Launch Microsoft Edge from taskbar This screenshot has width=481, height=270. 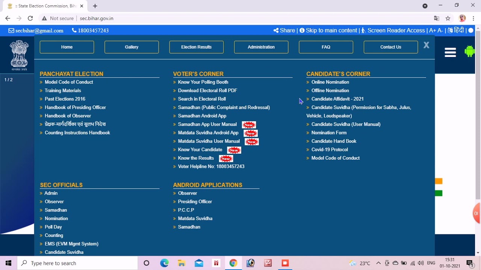click(x=164, y=263)
